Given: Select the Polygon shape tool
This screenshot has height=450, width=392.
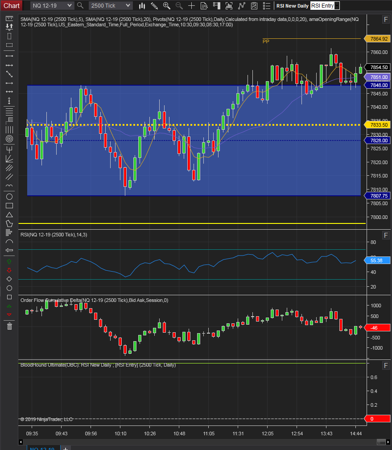Looking at the screenshot, I should 9,223.
